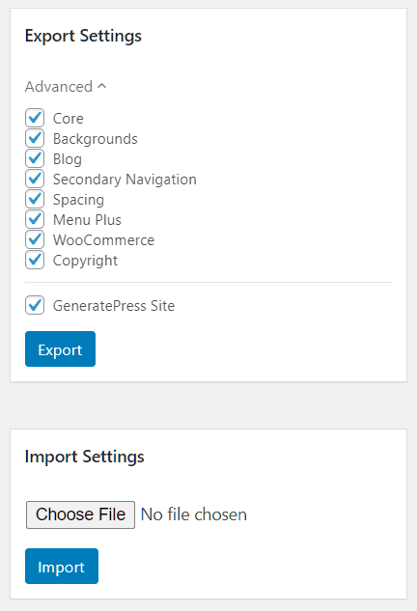Click the Export button
Screen dimensions: 417x611
[x=61, y=348]
